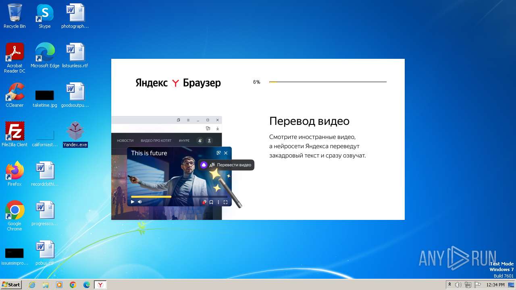Open FileZilla Client shortcut
The height and width of the screenshot is (290, 516).
[x=15, y=134]
